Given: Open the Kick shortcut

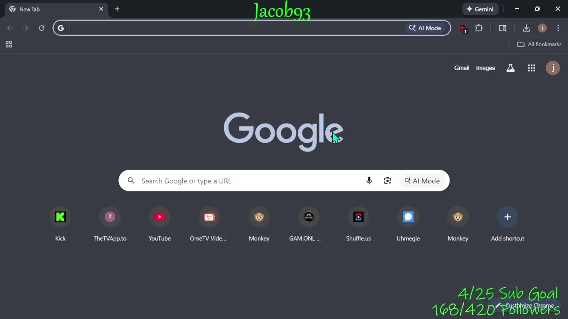Looking at the screenshot, I should [60, 217].
